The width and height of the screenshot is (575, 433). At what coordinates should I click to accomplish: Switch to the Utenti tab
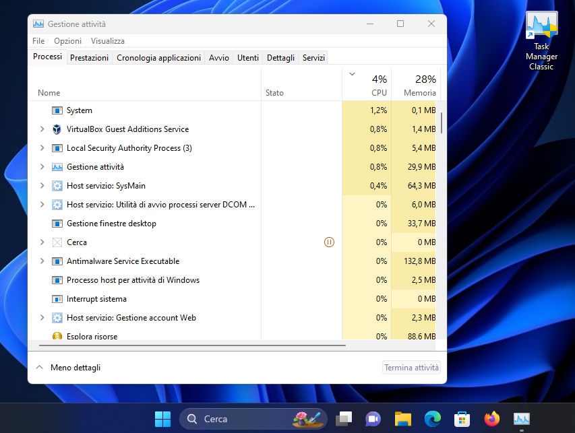248,58
